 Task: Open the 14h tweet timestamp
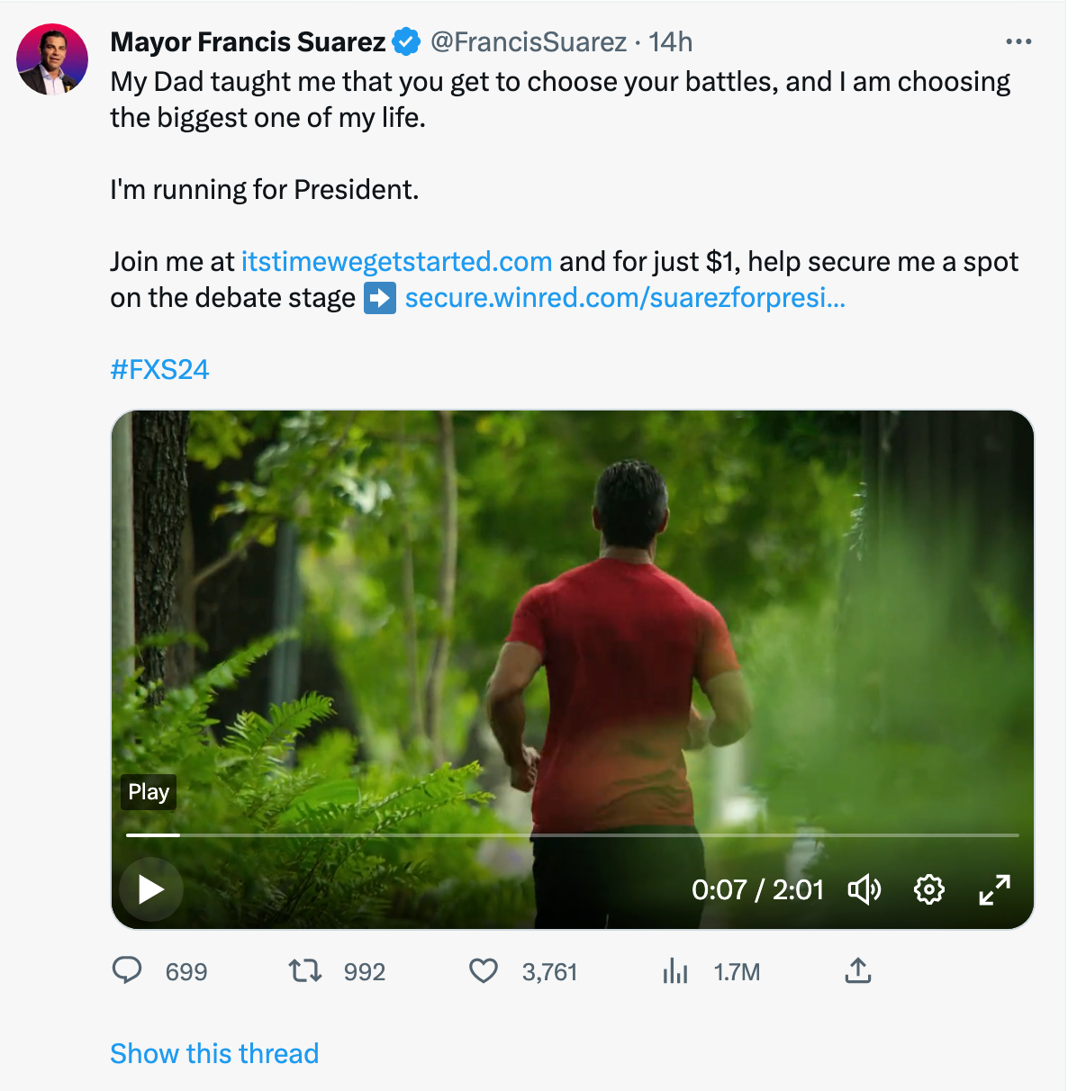[671, 41]
